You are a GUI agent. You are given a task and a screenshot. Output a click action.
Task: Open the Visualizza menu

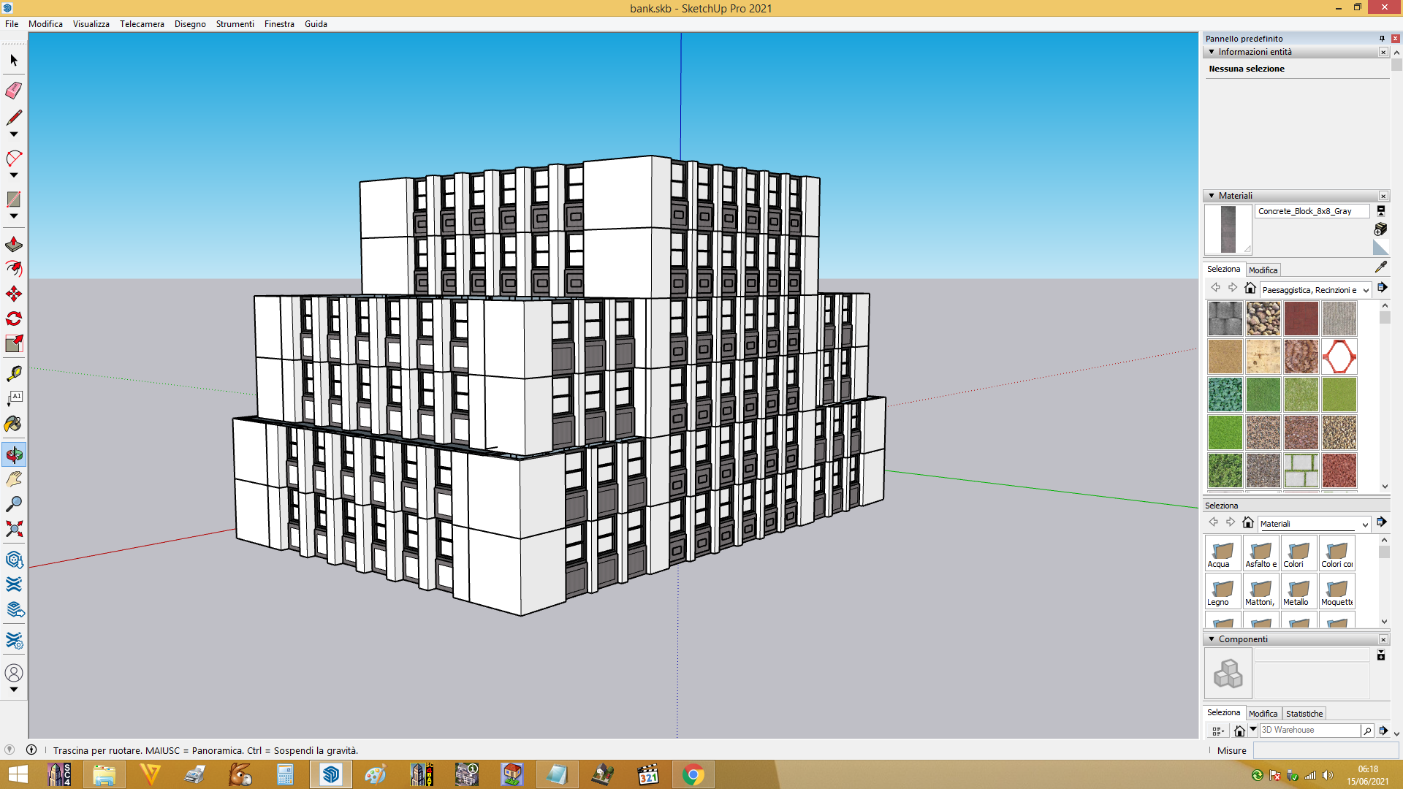[x=91, y=24]
